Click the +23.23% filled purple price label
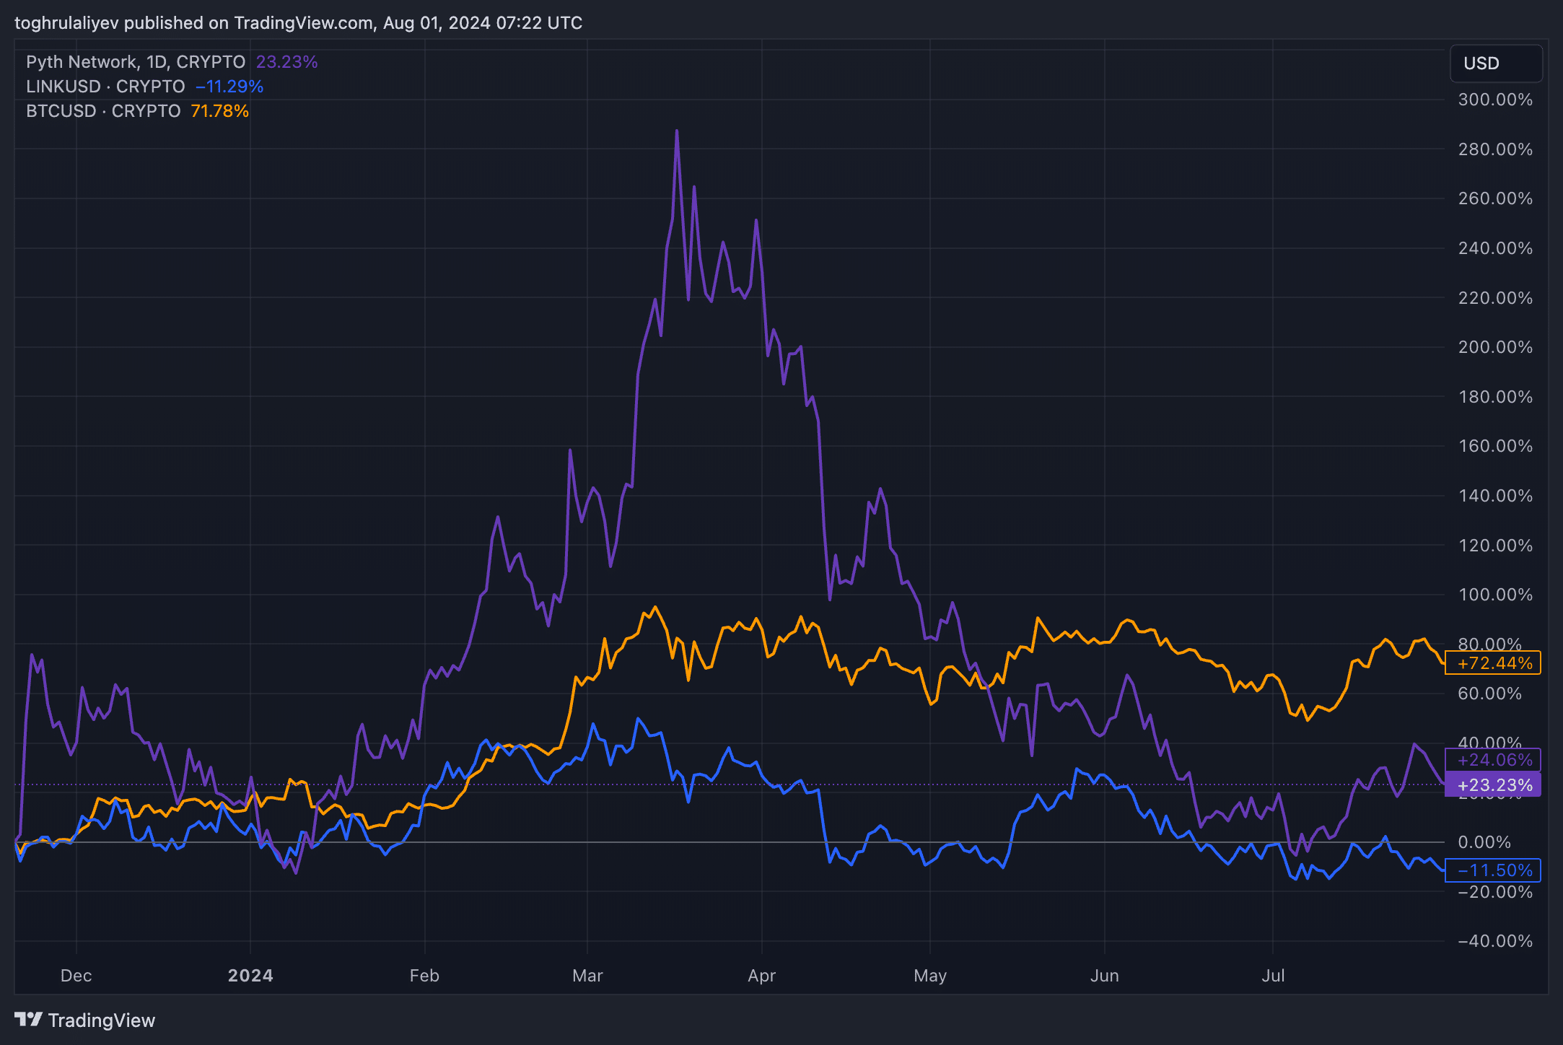 (1493, 784)
